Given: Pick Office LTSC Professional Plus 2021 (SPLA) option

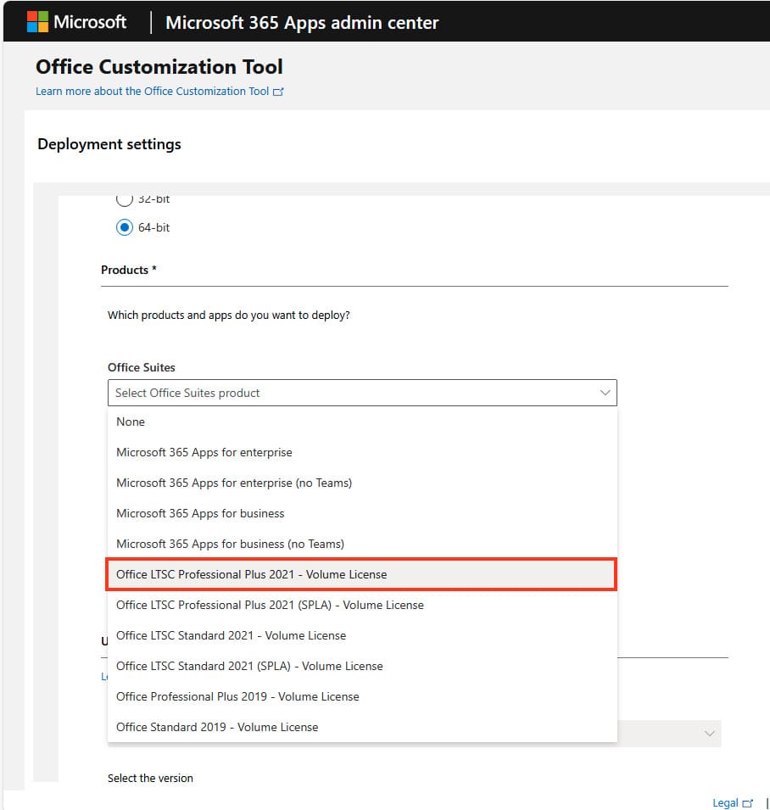Looking at the screenshot, I should click(270, 605).
